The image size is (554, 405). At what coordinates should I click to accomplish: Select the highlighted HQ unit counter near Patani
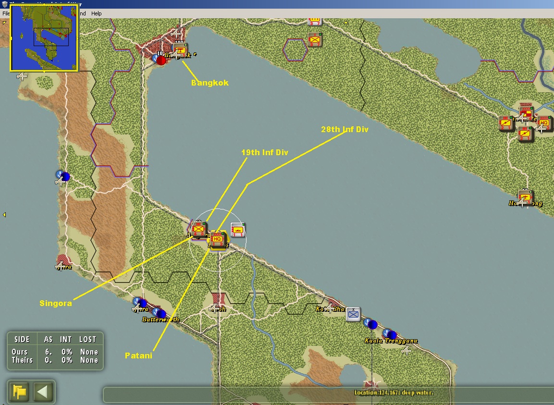point(217,240)
